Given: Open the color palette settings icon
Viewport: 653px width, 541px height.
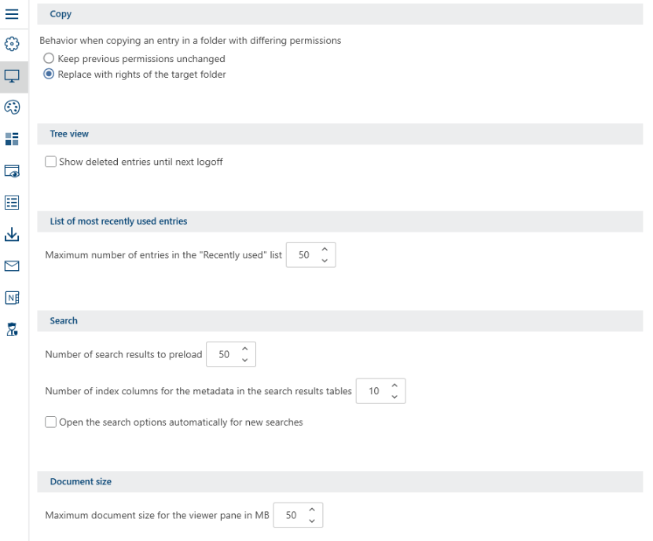Looking at the screenshot, I should (12, 108).
